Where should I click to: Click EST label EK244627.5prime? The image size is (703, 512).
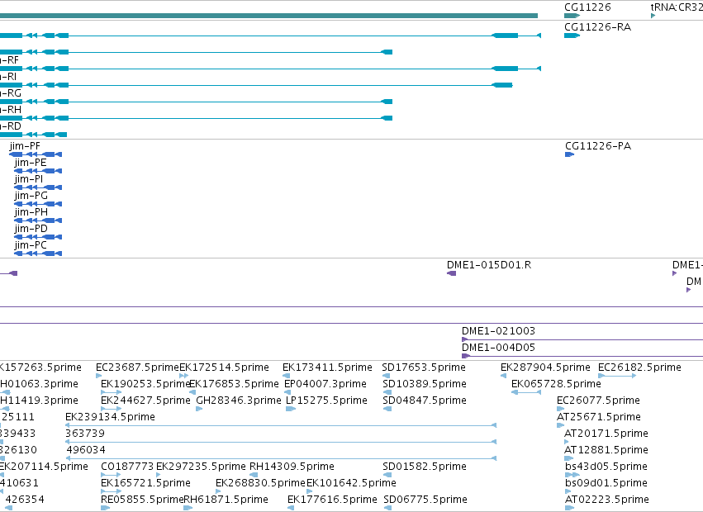coord(145,401)
